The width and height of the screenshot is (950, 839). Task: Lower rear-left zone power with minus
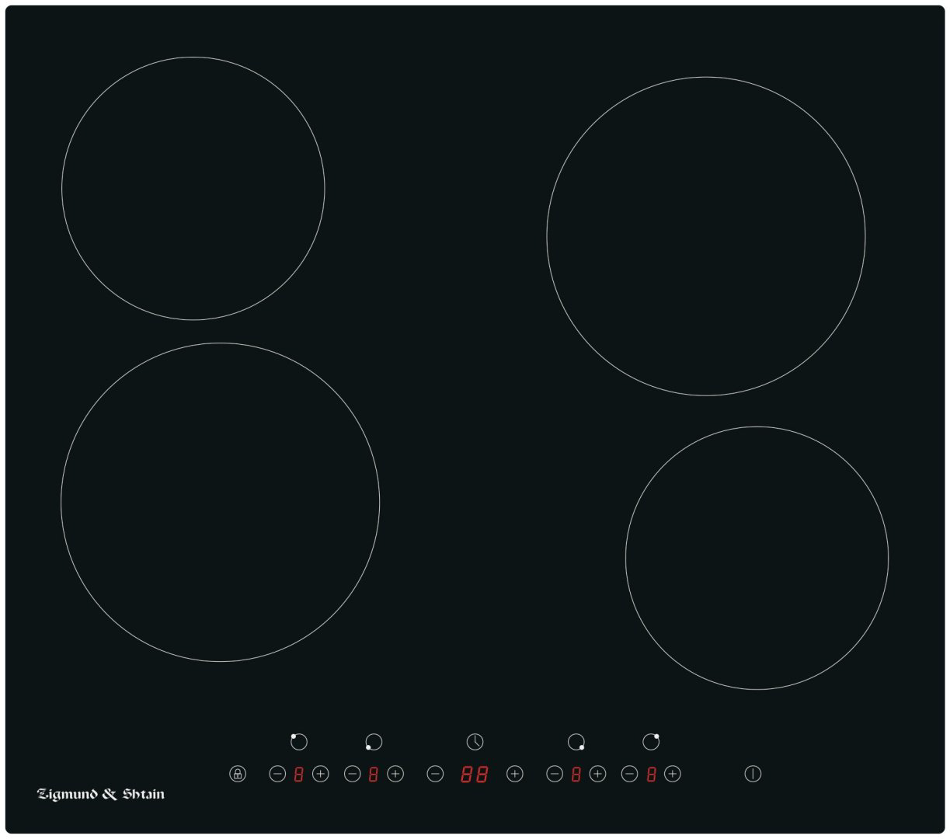(277, 774)
